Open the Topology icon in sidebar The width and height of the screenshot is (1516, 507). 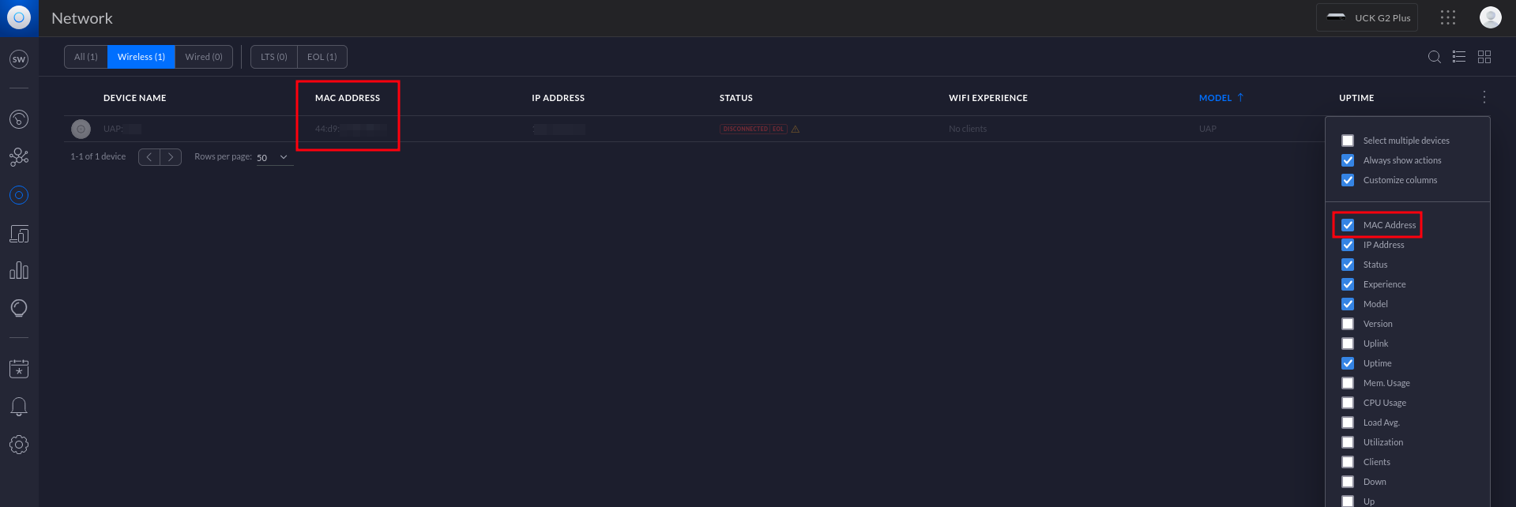pyautogui.click(x=19, y=157)
